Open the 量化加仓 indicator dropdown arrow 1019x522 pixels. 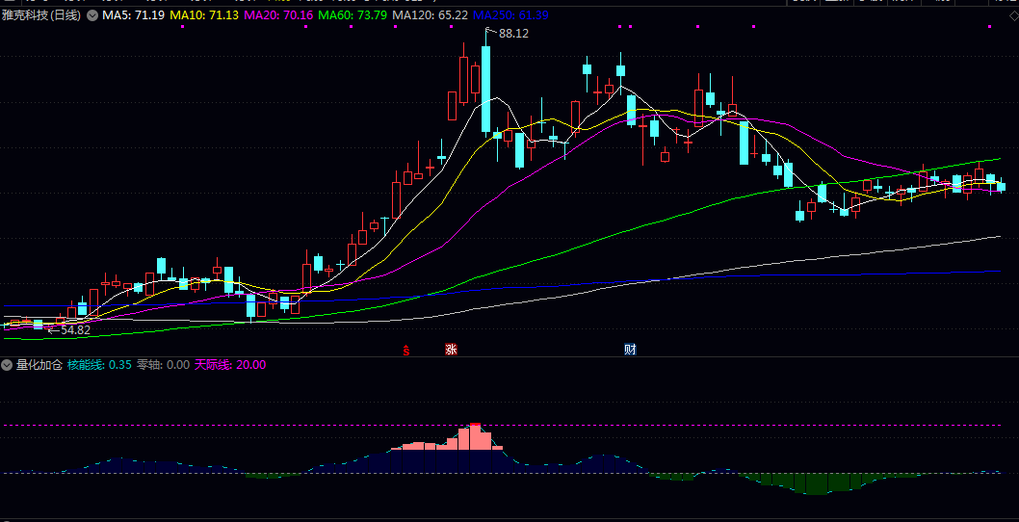click(x=7, y=365)
